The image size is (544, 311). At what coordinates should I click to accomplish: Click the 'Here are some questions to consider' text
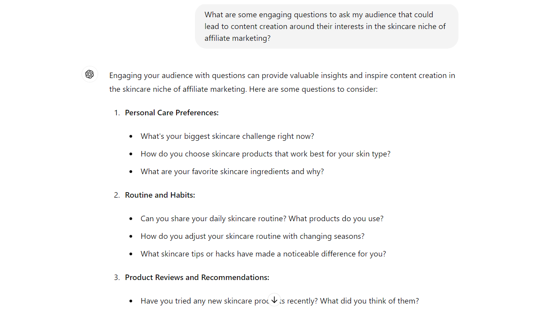click(313, 89)
